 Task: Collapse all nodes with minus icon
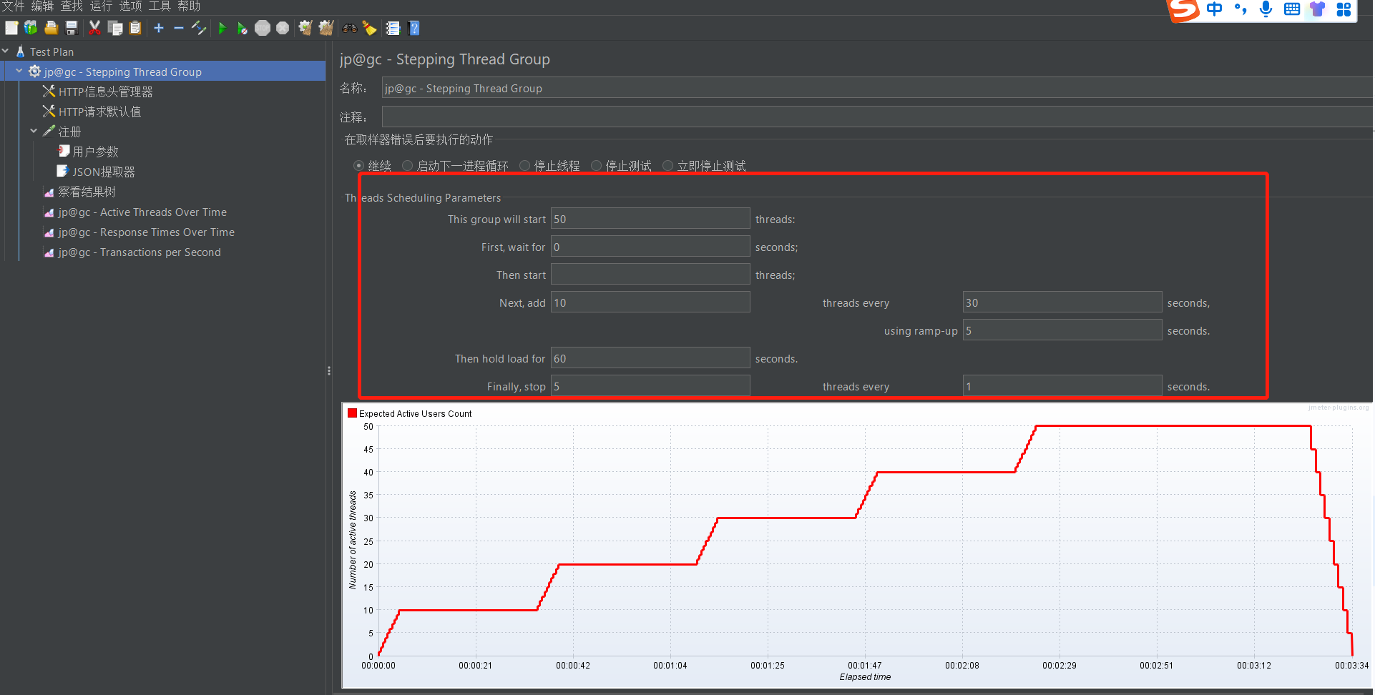click(179, 28)
